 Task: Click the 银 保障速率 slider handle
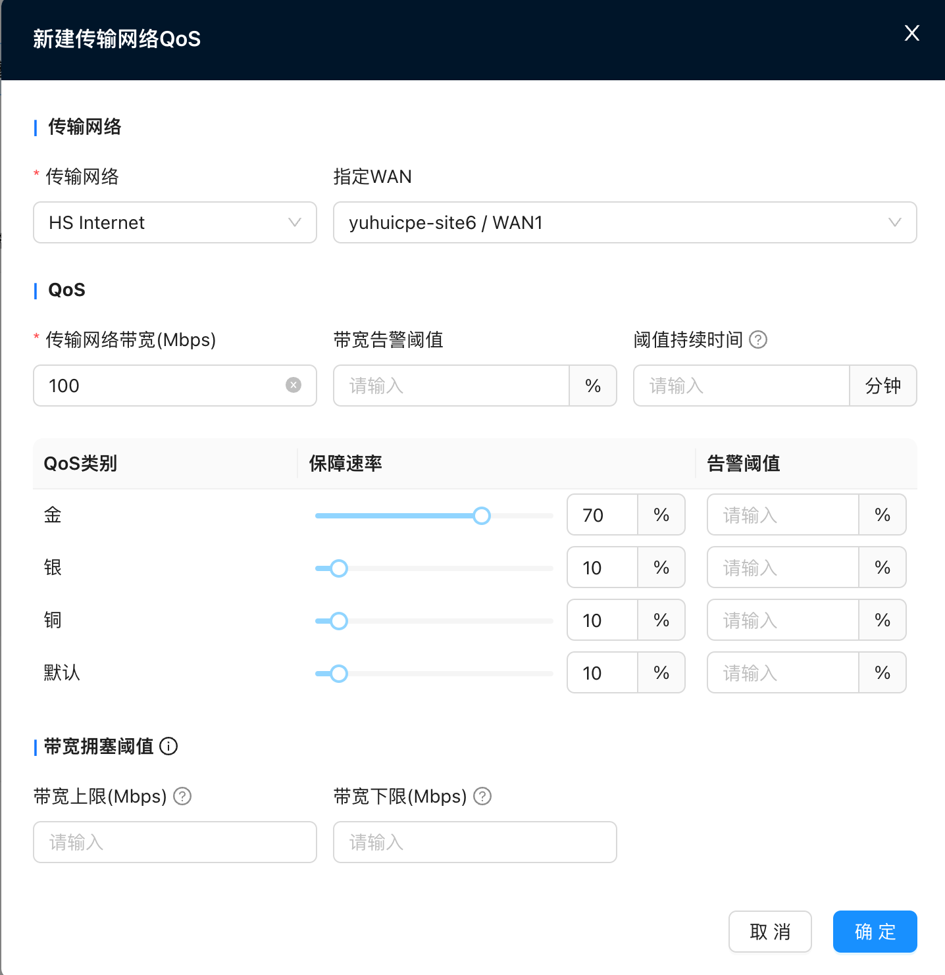coord(339,568)
